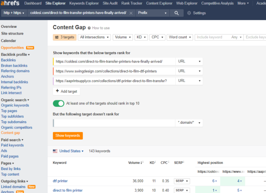266x193 pixels.
Task: Switch to Site Audit in top menu
Action: click(110, 3)
